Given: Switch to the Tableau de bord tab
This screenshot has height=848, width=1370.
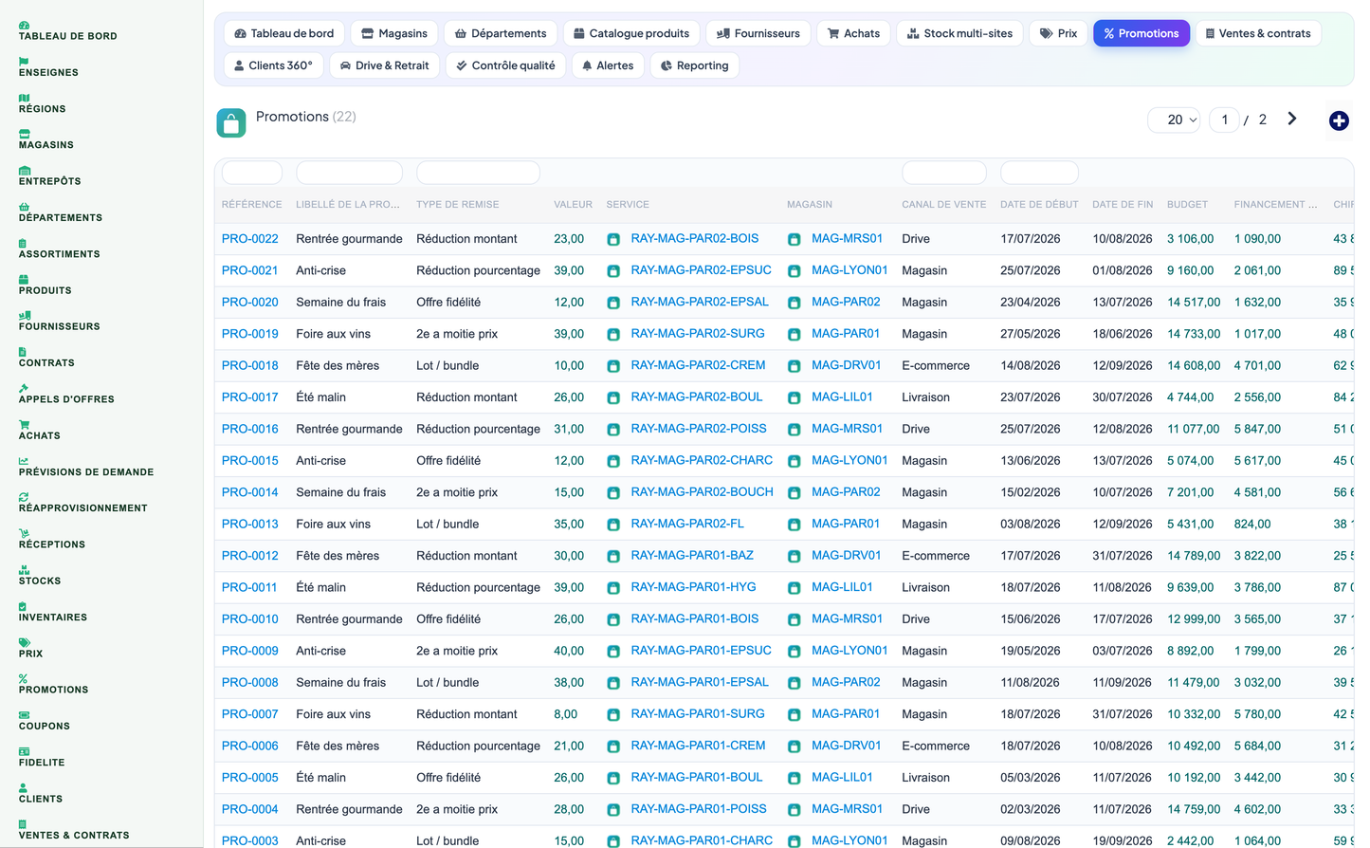Looking at the screenshot, I should [x=284, y=33].
